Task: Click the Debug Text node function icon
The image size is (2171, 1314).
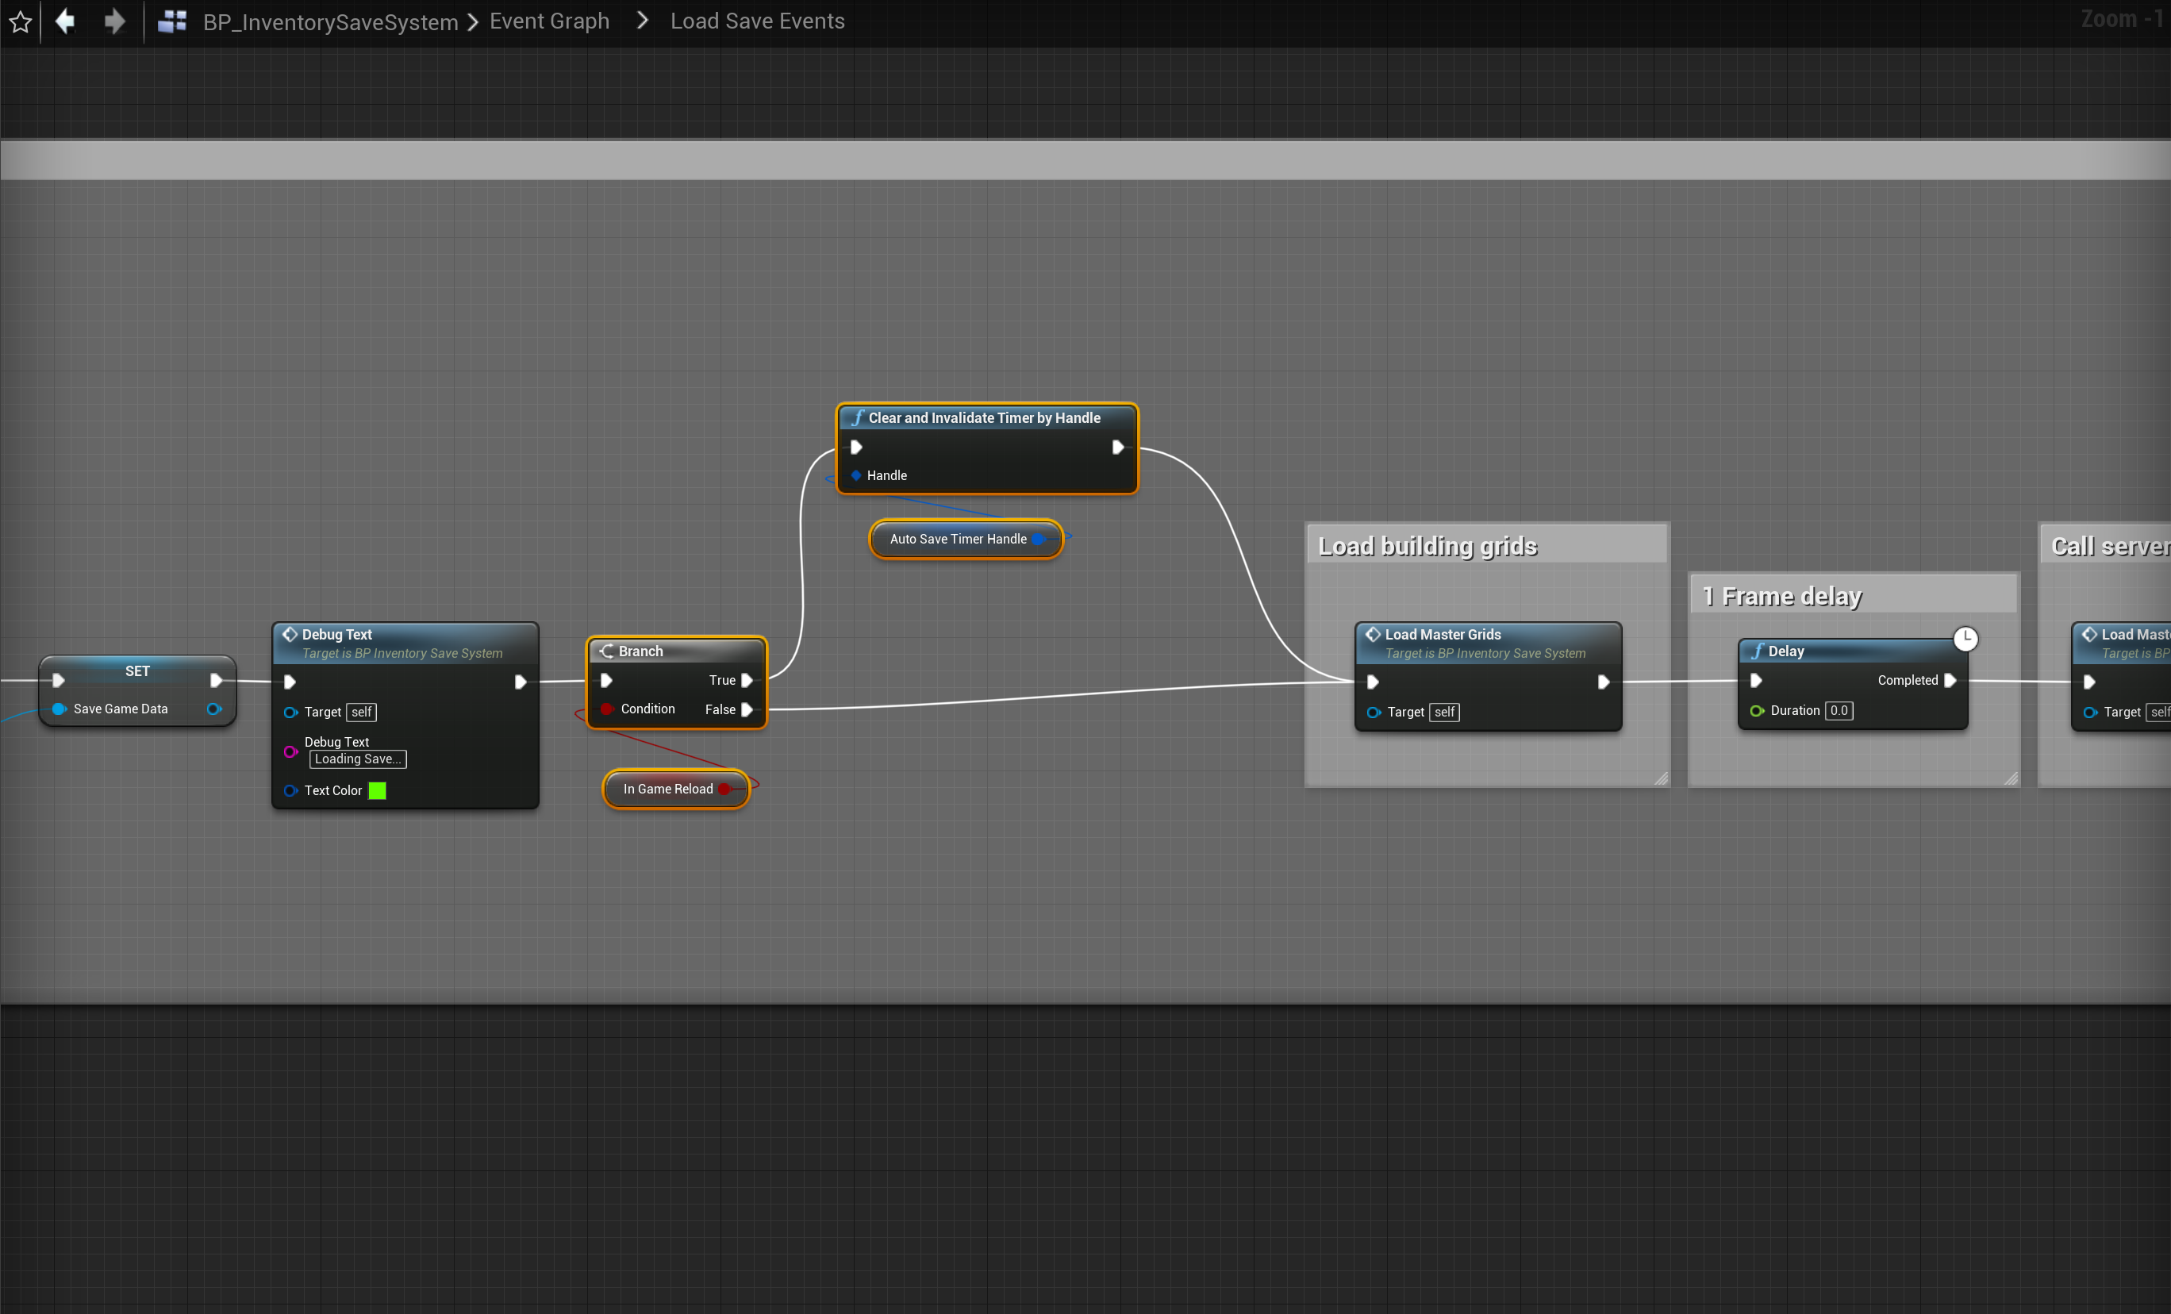Action: [x=290, y=635]
